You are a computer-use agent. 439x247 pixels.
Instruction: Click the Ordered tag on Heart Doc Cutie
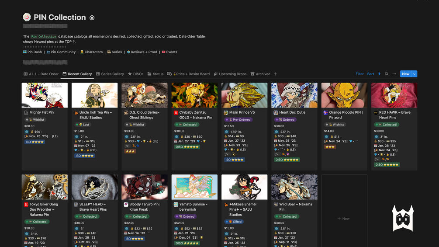tap(285, 120)
